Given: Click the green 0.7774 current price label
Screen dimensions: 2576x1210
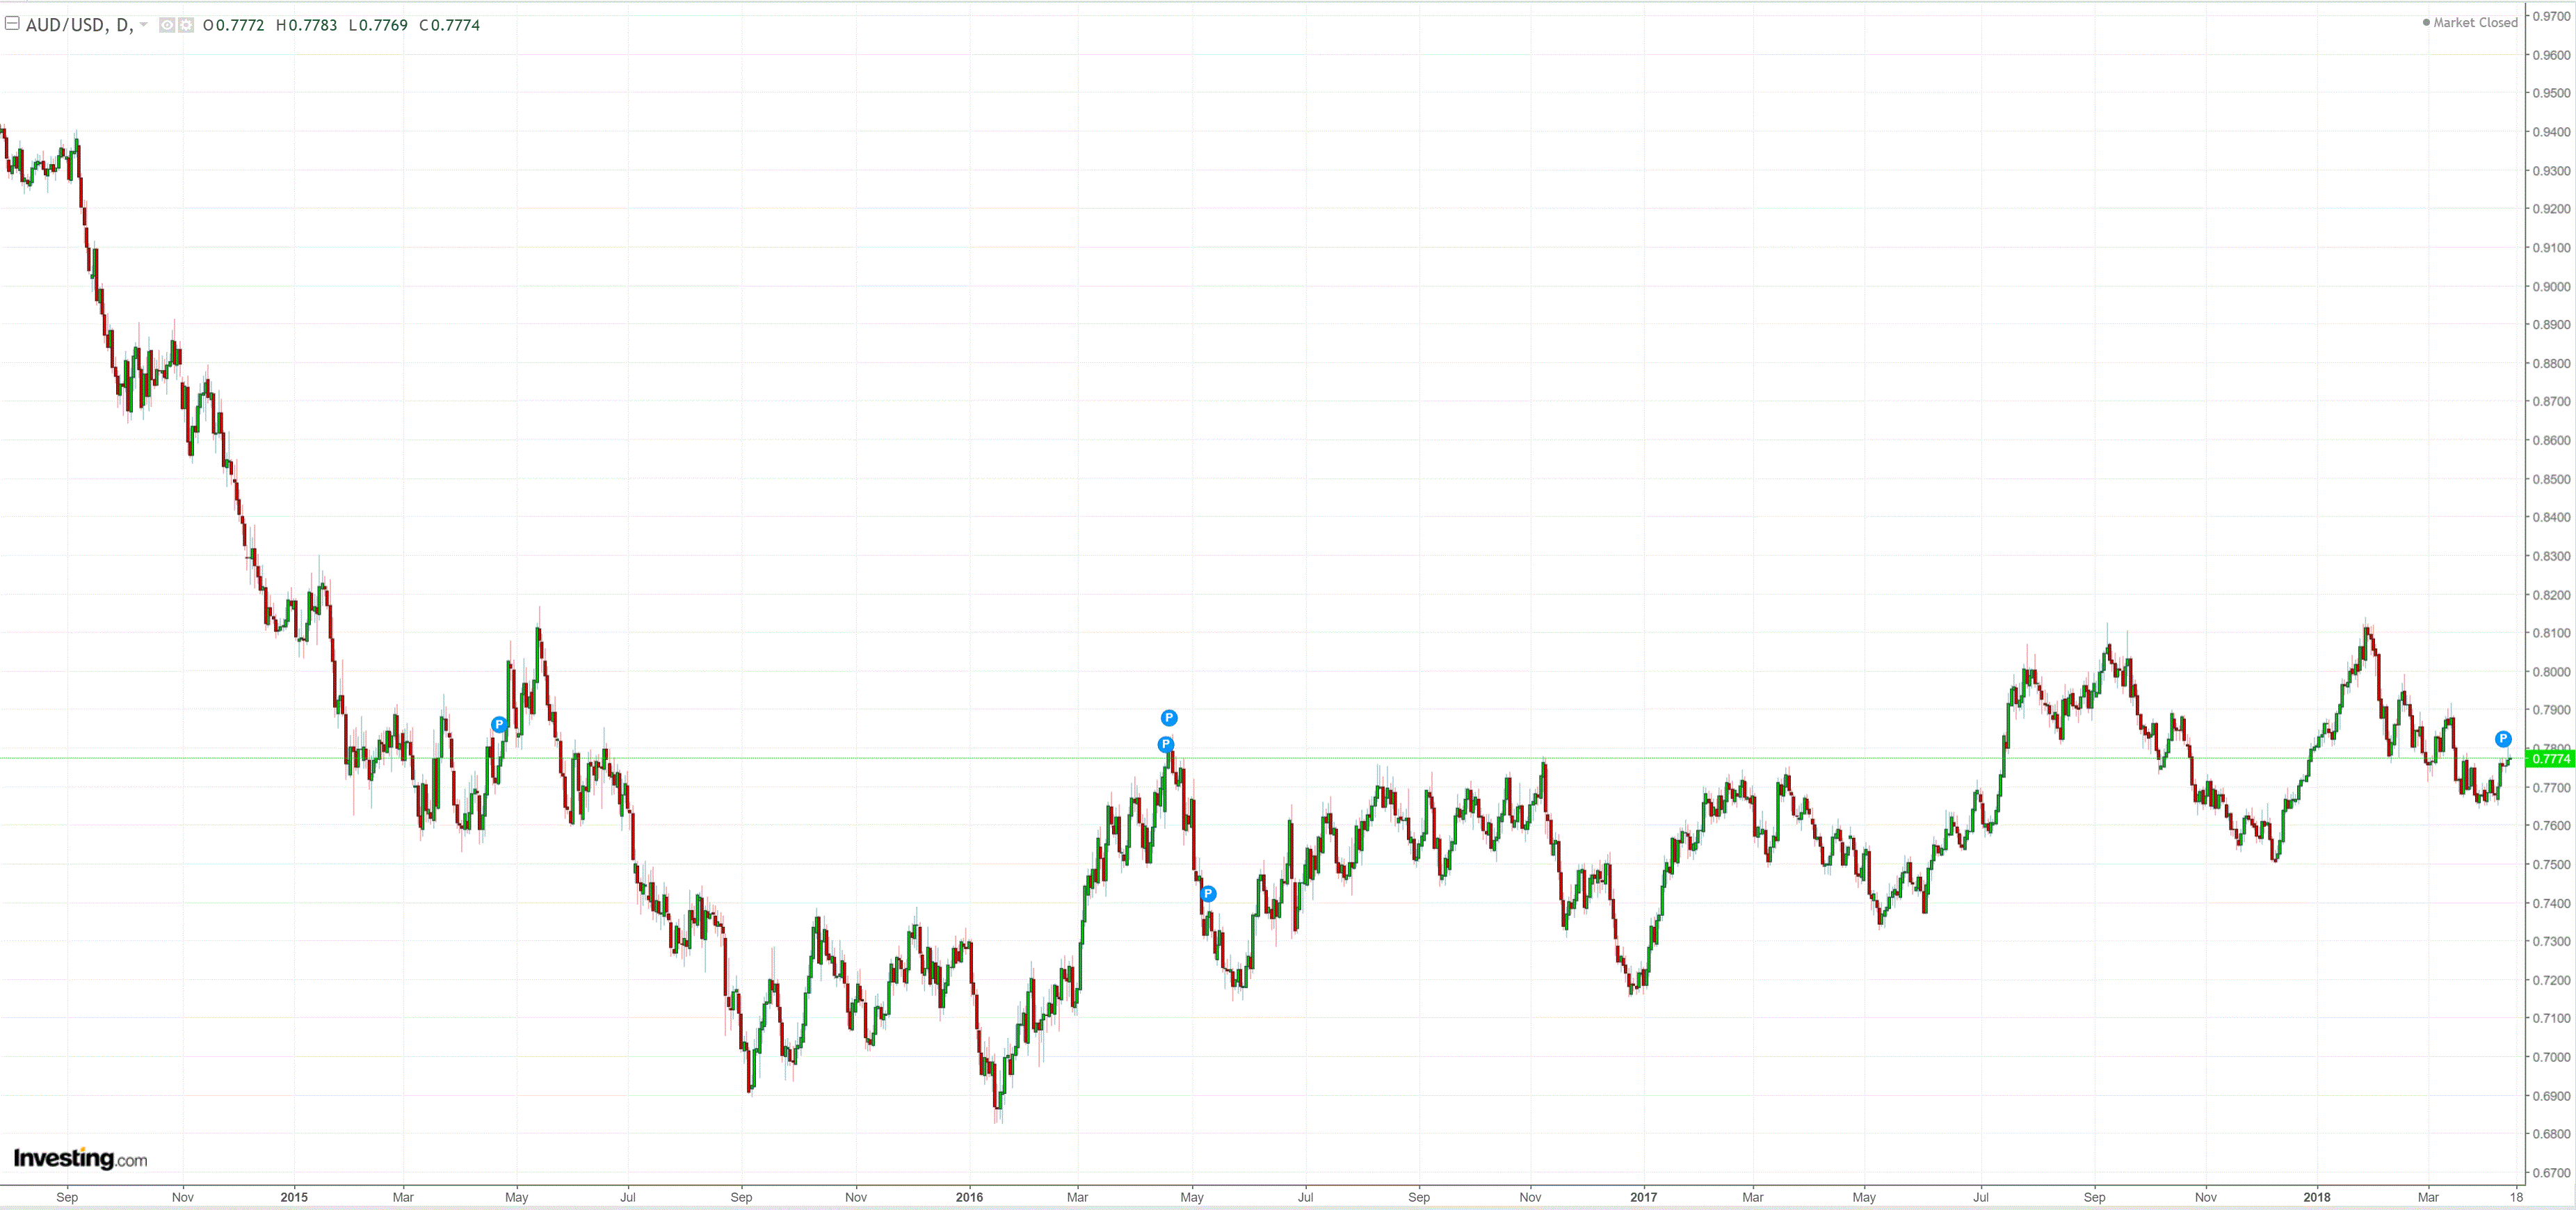Looking at the screenshot, I should pos(2550,759).
